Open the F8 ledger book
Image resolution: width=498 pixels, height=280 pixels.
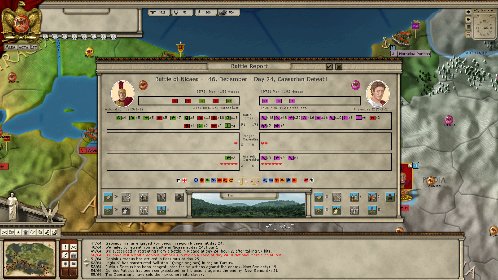point(113,37)
